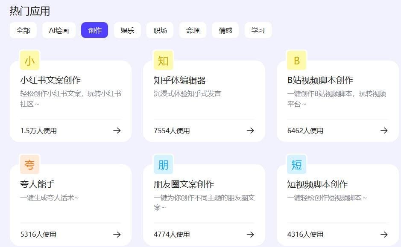Switch to the 职场 category

tap(159, 30)
